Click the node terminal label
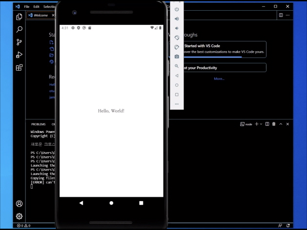 tap(246, 124)
